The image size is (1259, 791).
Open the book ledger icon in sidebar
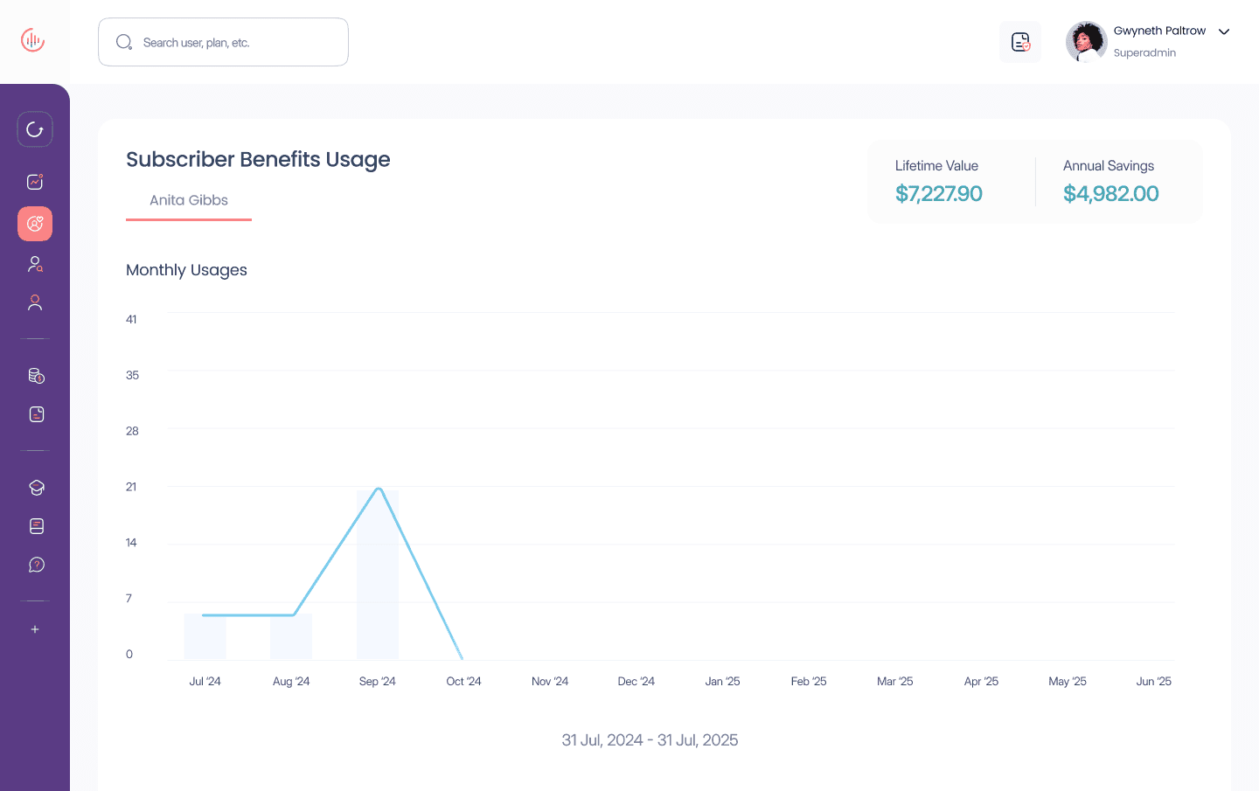35,525
